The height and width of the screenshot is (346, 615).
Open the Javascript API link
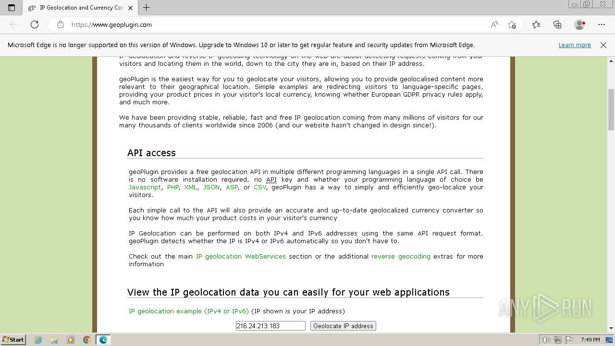click(145, 187)
